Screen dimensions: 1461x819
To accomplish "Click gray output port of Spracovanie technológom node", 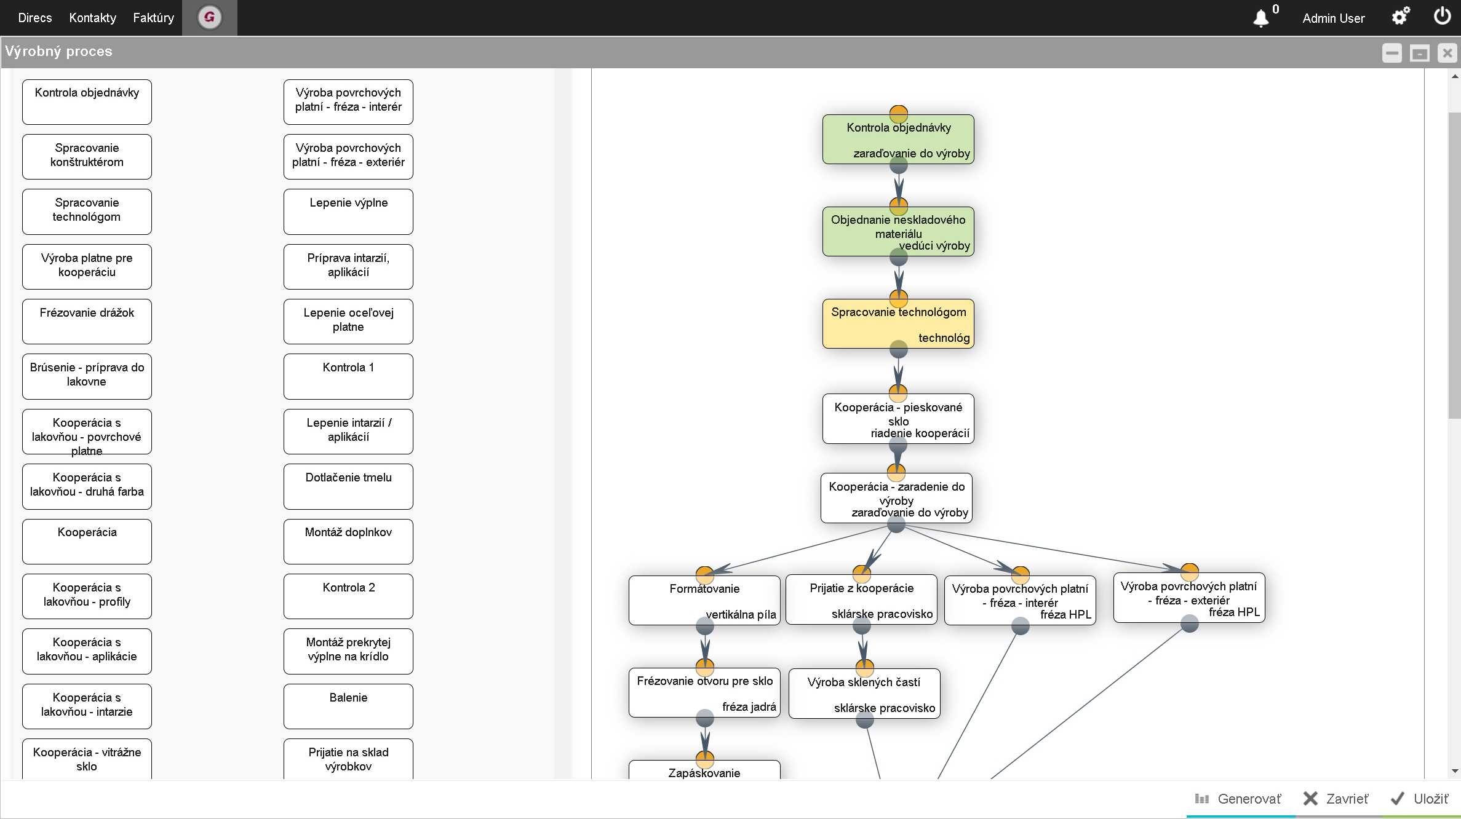I will 899,349.
